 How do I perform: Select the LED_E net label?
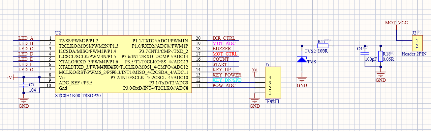26,59
